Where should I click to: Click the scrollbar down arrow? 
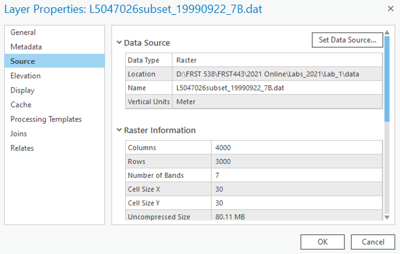(x=386, y=217)
